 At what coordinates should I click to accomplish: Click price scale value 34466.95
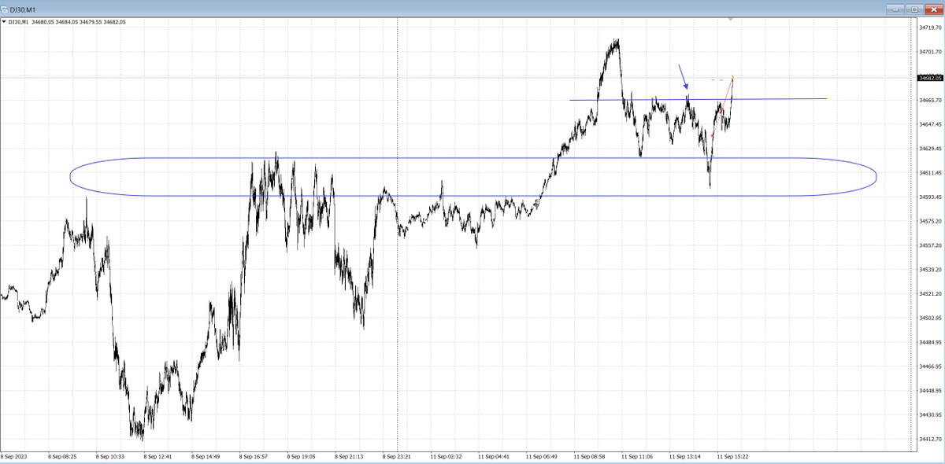[930, 366]
